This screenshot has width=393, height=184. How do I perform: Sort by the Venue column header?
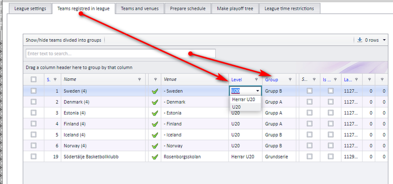(x=170, y=79)
